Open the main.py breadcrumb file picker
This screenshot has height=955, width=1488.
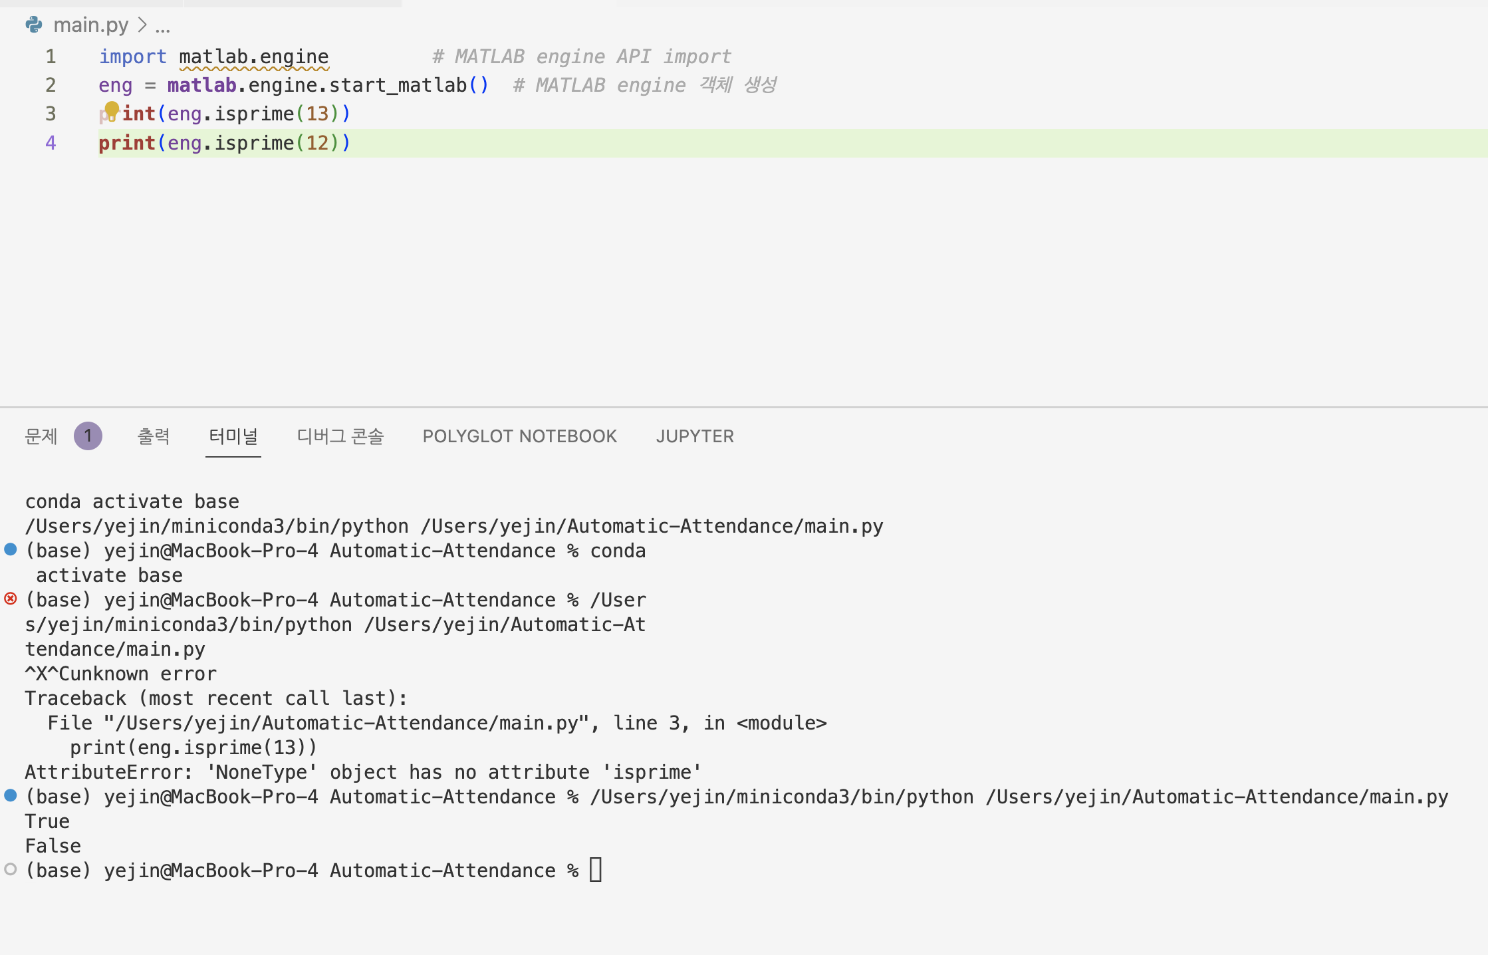click(x=91, y=25)
